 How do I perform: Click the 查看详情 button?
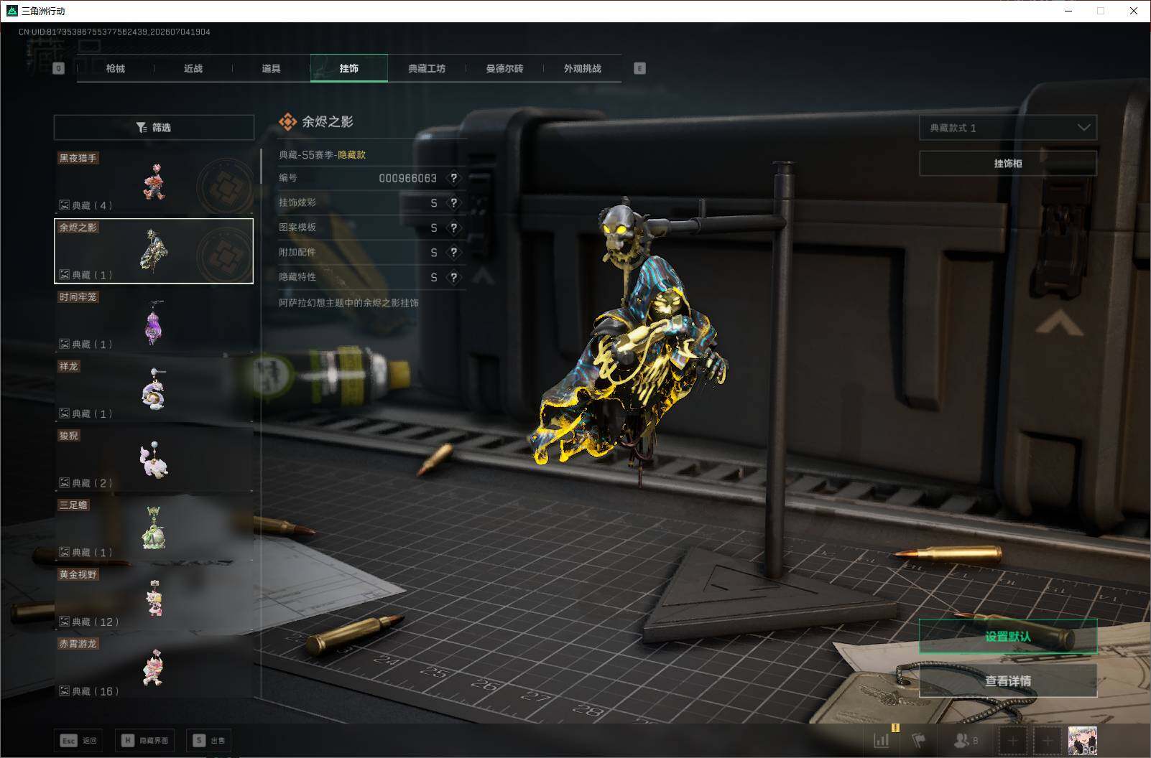[1008, 680]
